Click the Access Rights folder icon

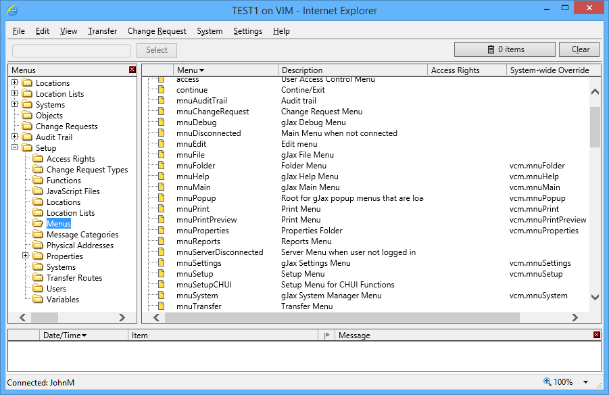38,159
